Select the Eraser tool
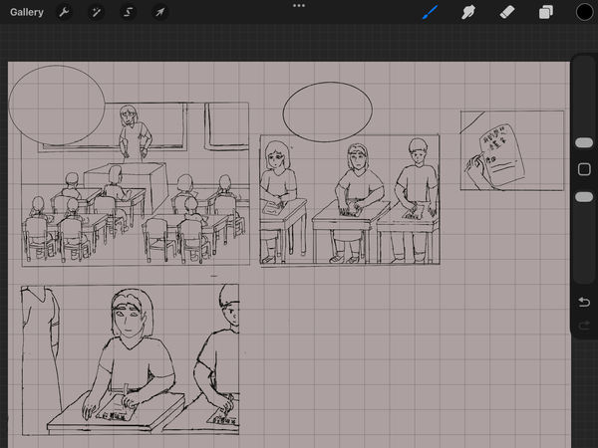 507,12
